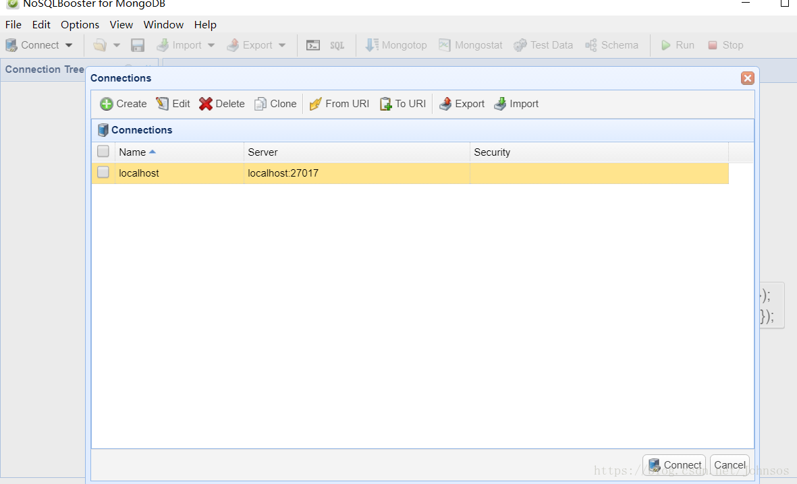797x484 pixels.
Task: Create connection From URI
Action: pyautogui.click(x=339, y=104)
